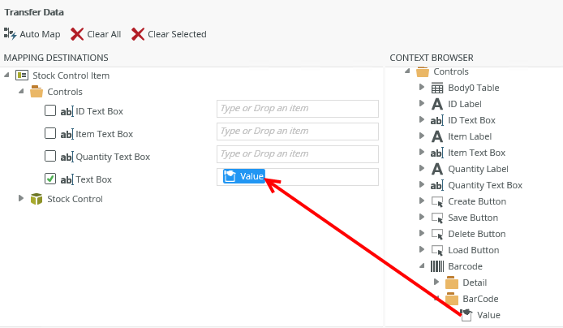Enable the Item Text Box checkbox

click(50, 134)
